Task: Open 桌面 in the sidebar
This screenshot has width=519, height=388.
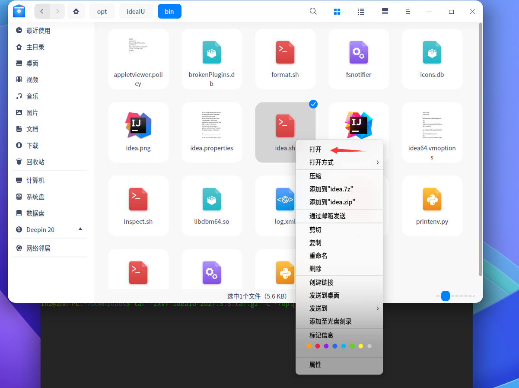Action: (x=51, y=63)
